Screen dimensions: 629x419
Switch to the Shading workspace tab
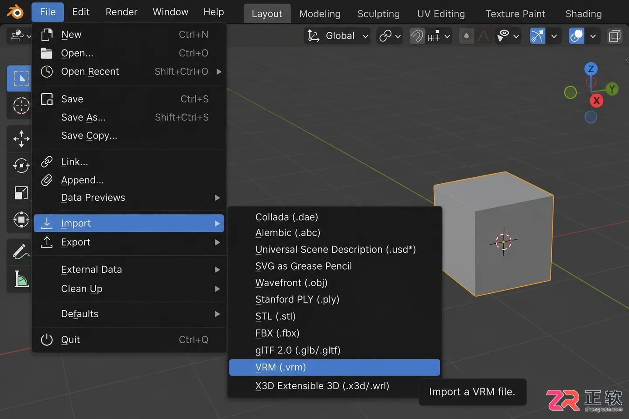(584, 14)
